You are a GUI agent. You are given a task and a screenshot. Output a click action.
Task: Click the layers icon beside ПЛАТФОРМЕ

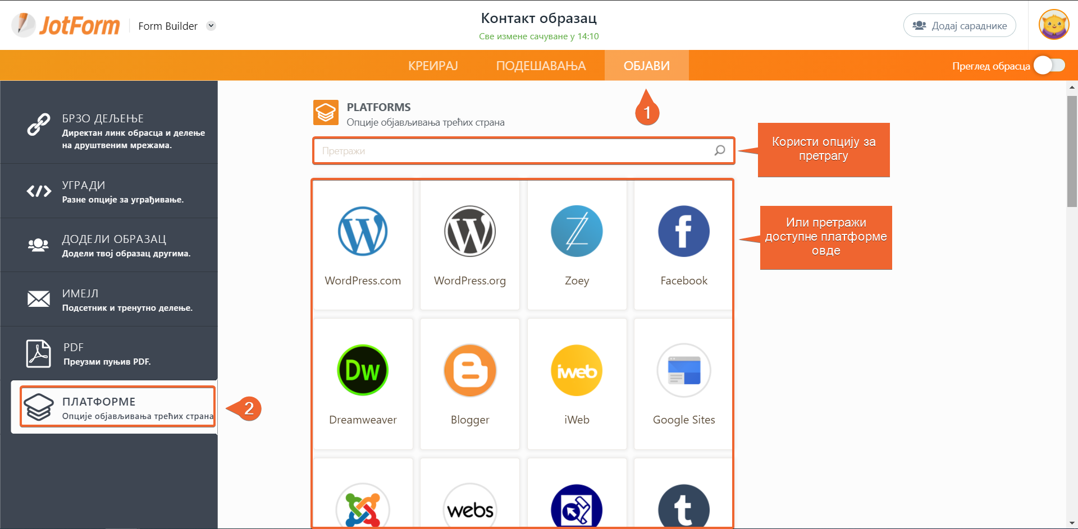[x=39, y=407]
